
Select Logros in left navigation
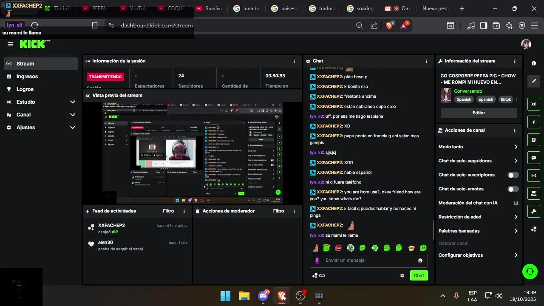pyautogui.click(x=41, y=89)
